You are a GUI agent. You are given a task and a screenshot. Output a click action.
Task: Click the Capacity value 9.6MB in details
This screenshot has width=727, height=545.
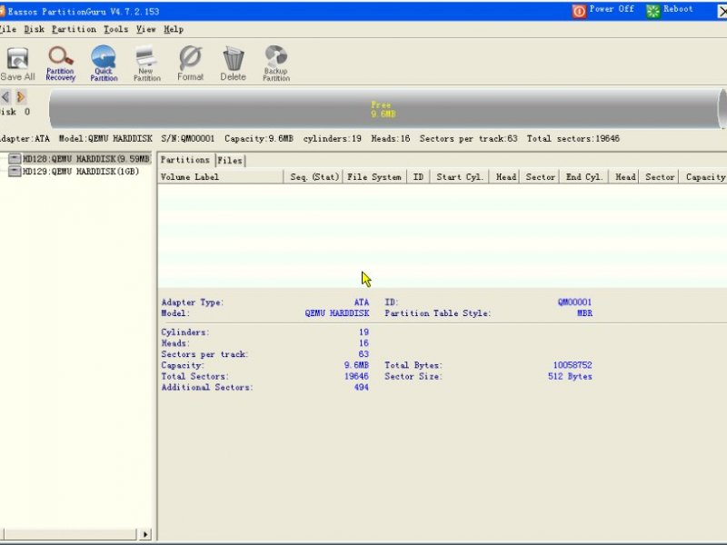[356, 365]
